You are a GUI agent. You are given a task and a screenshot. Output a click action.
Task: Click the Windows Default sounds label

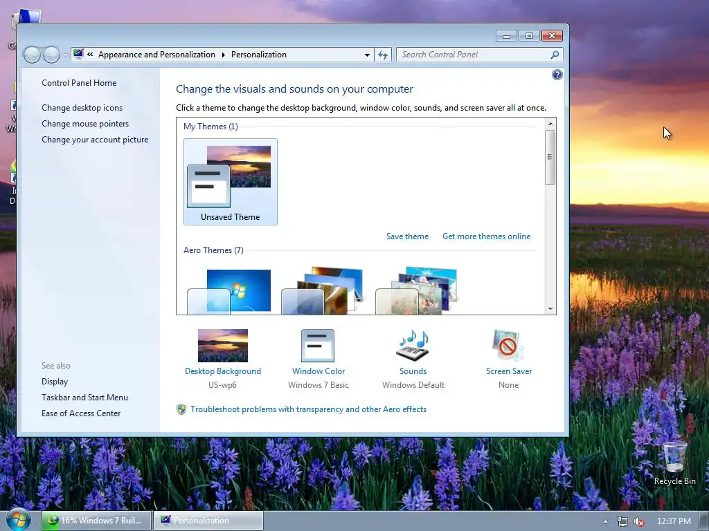413,385
